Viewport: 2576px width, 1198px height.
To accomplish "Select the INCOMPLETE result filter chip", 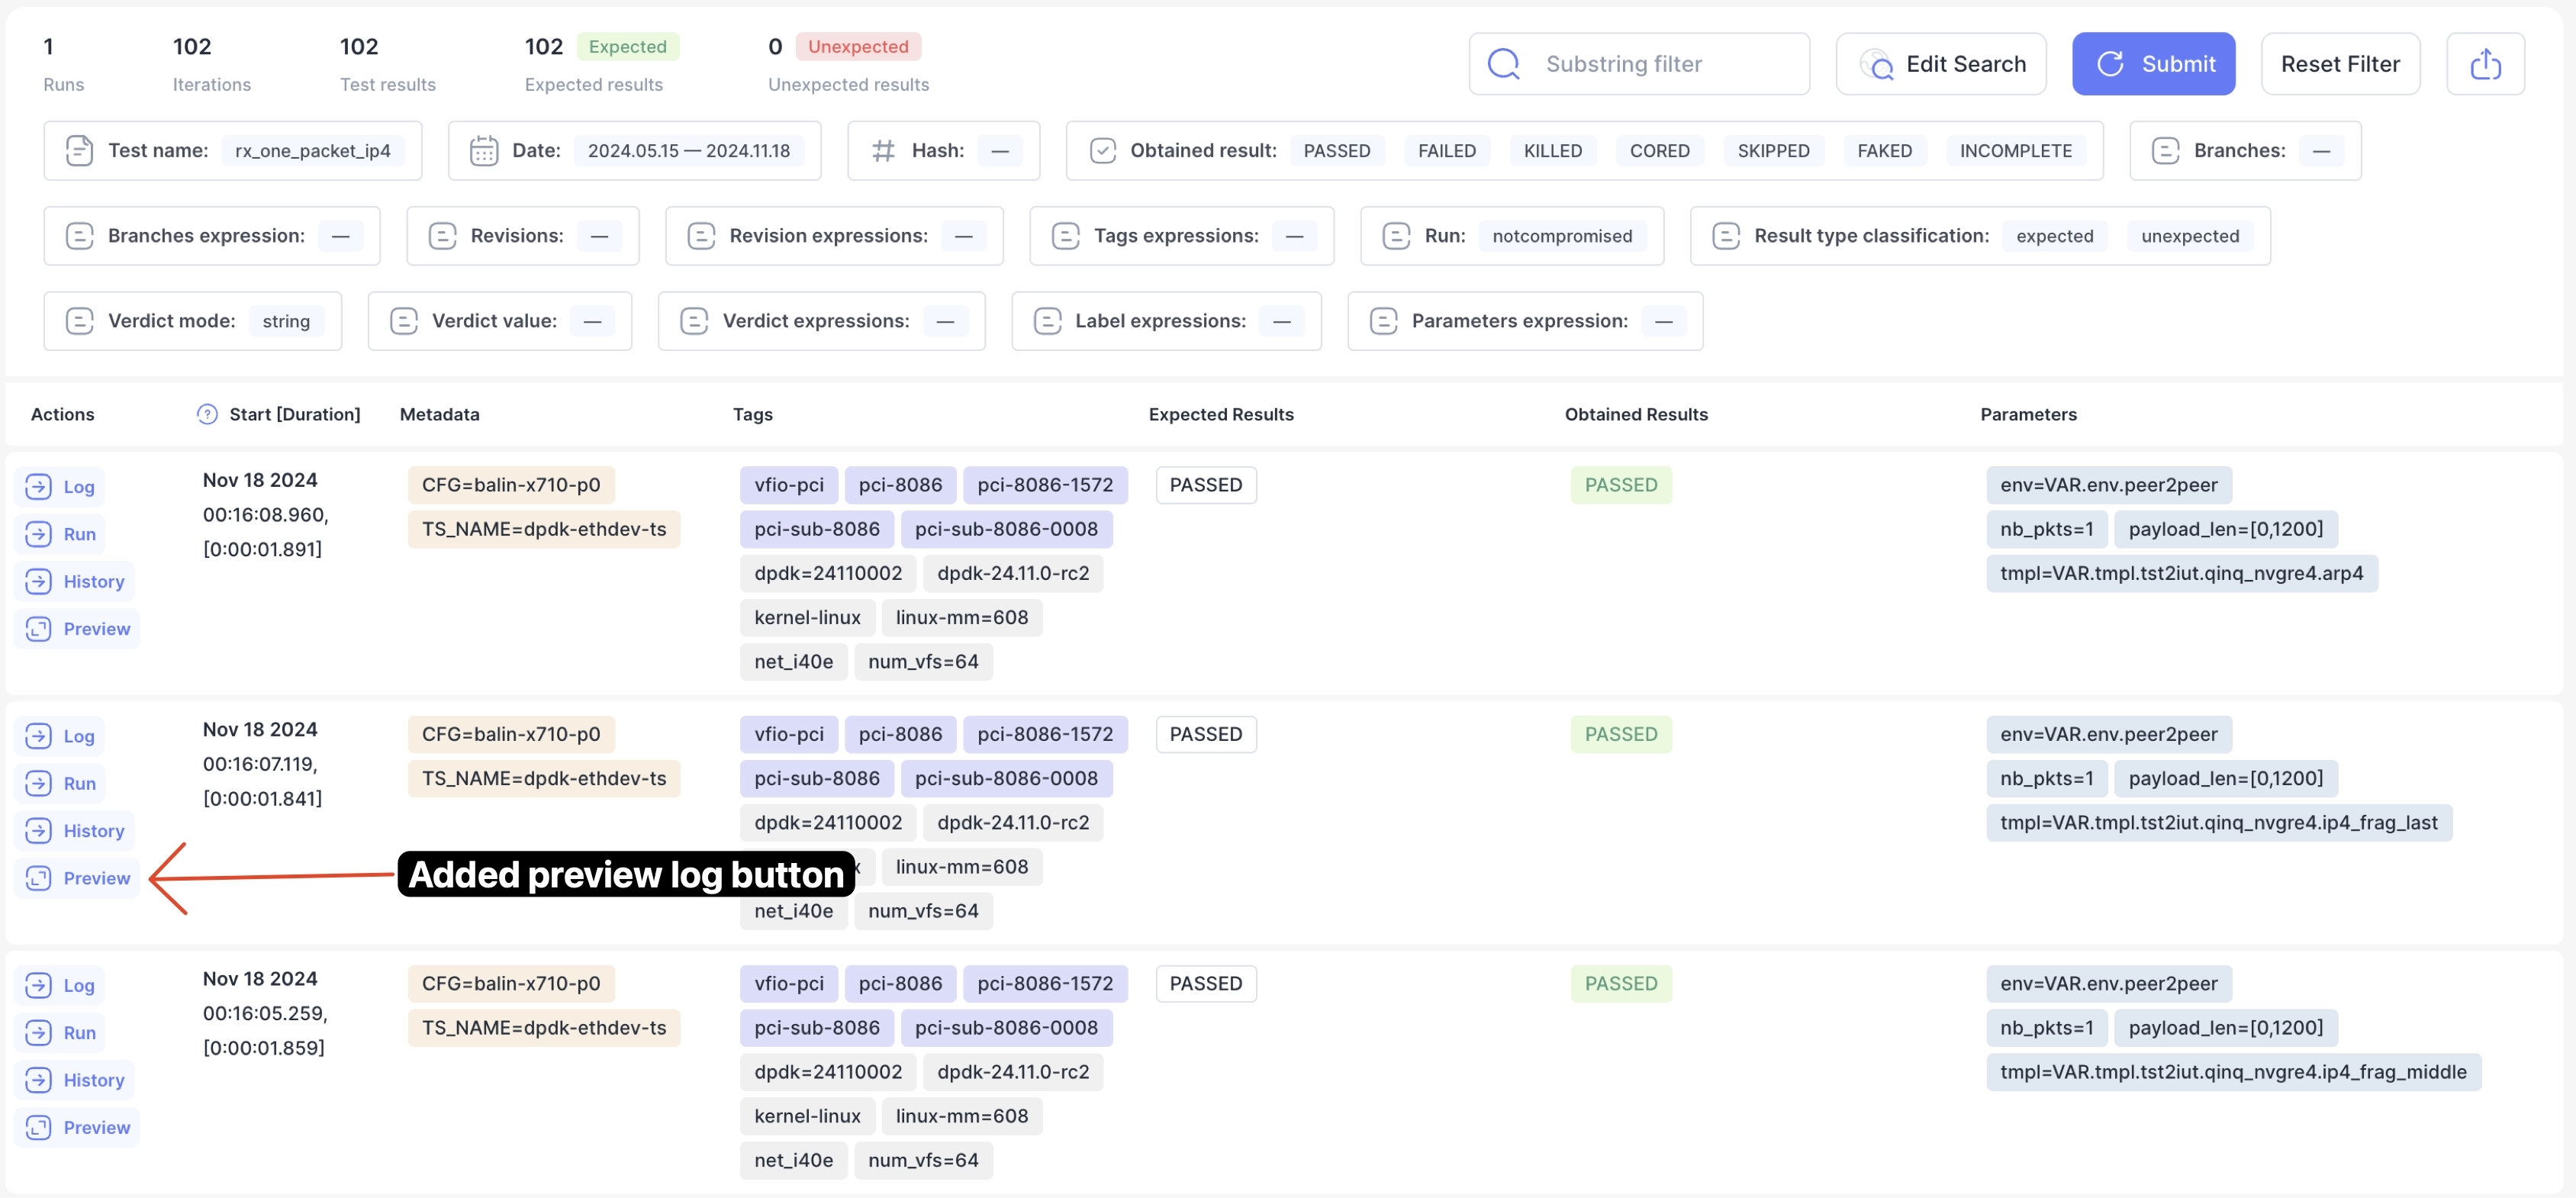I will pyautogui.click(x=2015, y=151).
